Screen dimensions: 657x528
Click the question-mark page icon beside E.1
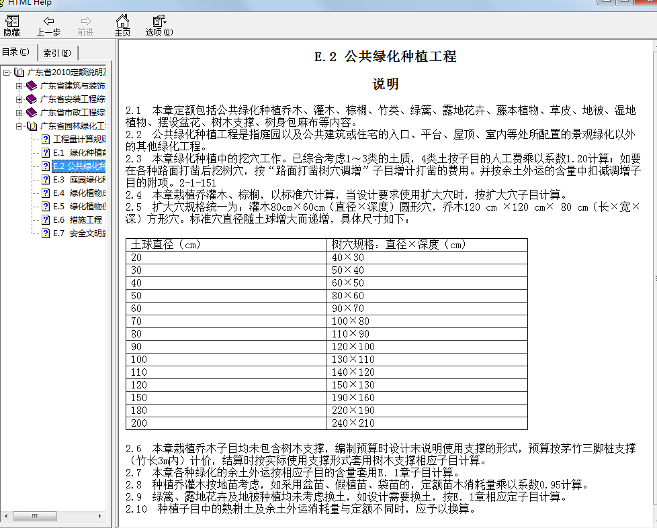point(46,153)
